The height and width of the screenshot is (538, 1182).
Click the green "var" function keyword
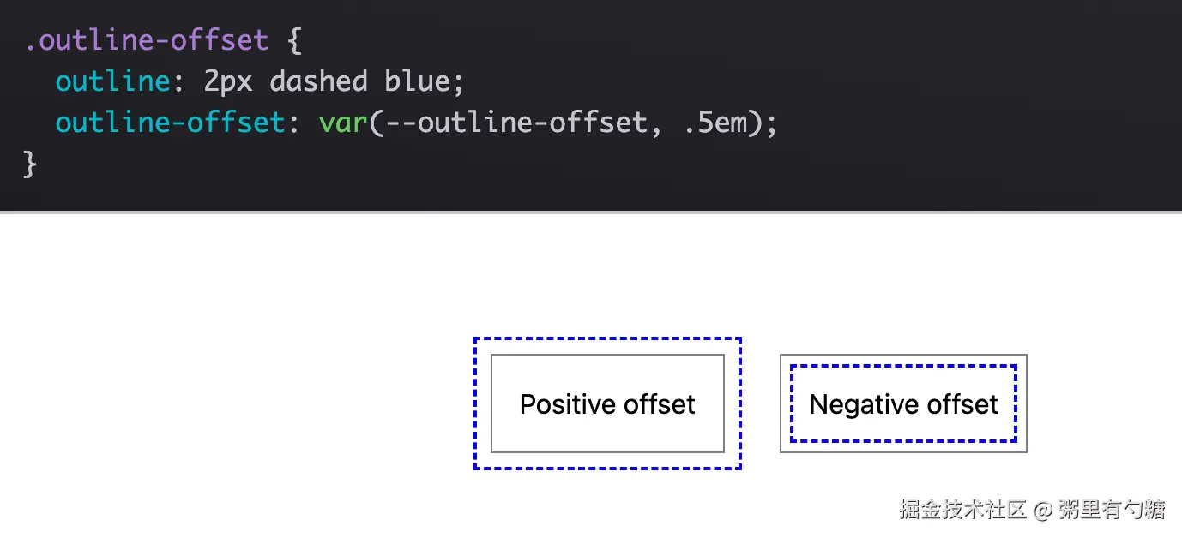343,123
